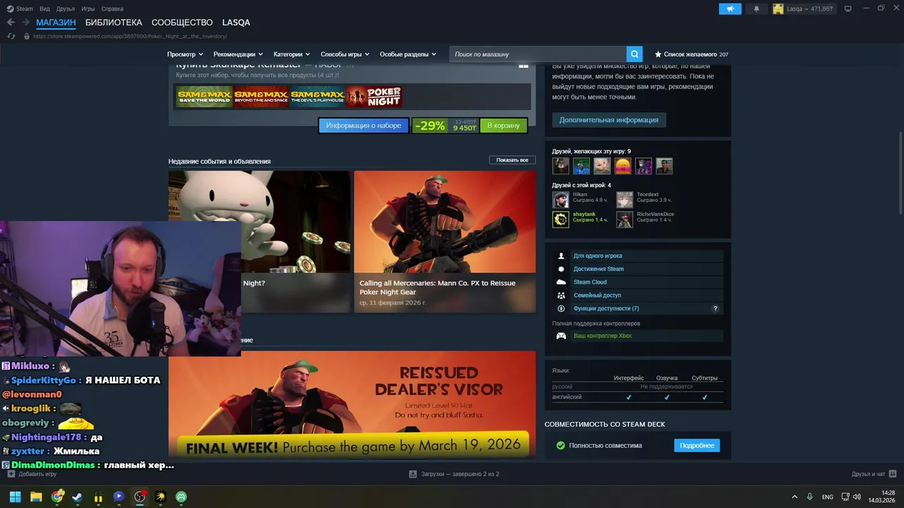This screenshot has width=904, height=508.
Task: Open Список желаемого wishlist link
Action: [691, 54]
